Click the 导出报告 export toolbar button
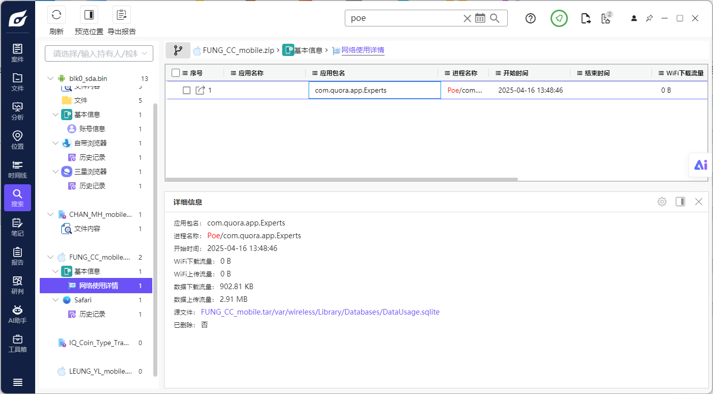 122,20
